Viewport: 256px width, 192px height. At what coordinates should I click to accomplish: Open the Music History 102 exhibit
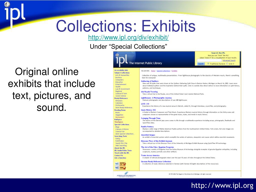(148, 110)
